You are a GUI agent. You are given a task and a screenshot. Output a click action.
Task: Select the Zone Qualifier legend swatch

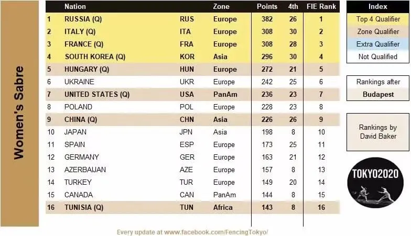click(x=377, y=31)
